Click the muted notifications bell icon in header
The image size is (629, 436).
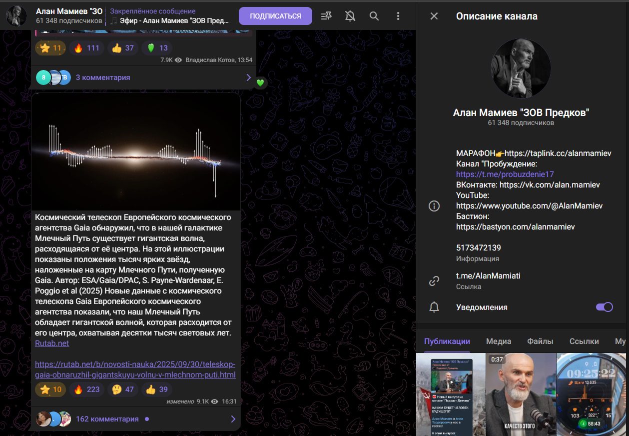coord(350,16)
